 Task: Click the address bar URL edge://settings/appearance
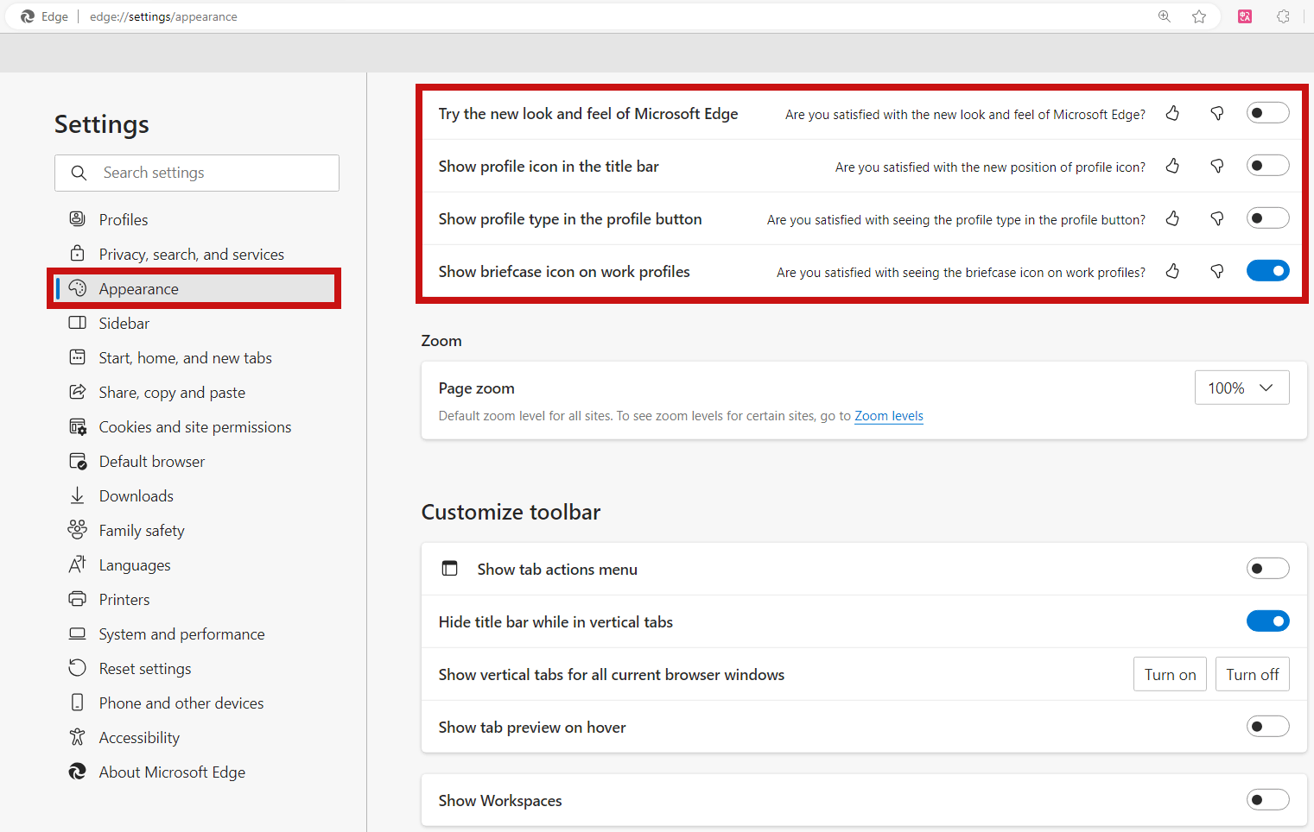tap(163, 16)
